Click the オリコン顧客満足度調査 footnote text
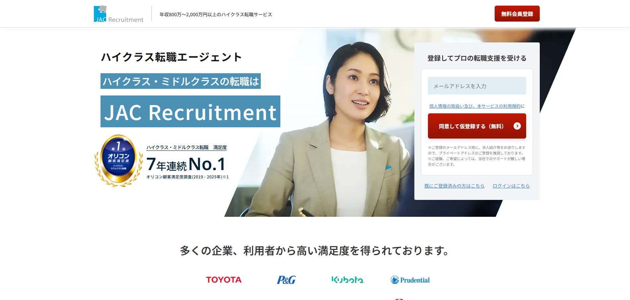Screen dimensions: 630x300 (187, 177)
